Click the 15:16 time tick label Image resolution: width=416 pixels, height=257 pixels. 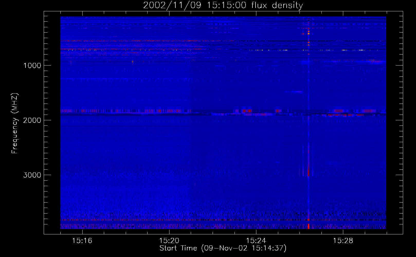click(82, 241)
